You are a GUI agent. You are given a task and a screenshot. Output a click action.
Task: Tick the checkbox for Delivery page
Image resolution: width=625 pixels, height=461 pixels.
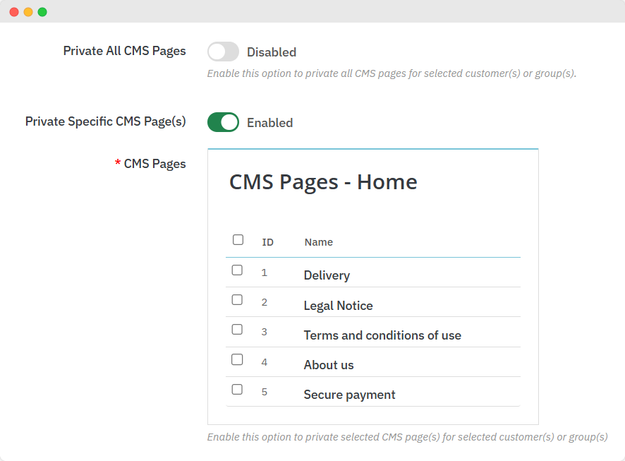click(x=237, y=270)
